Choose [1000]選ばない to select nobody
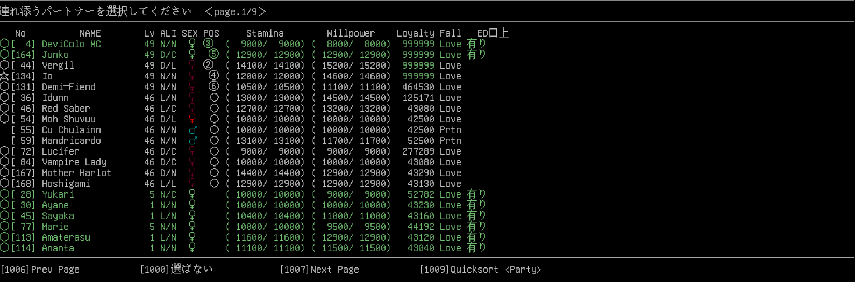The width and height of the screenshot is (855, 282). (x=176, y=270)
